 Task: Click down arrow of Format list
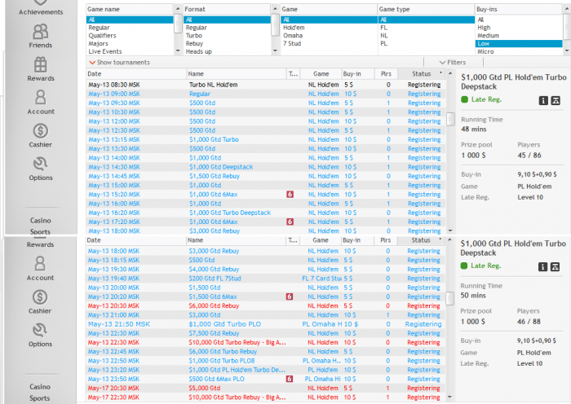(x=276, y=50)
